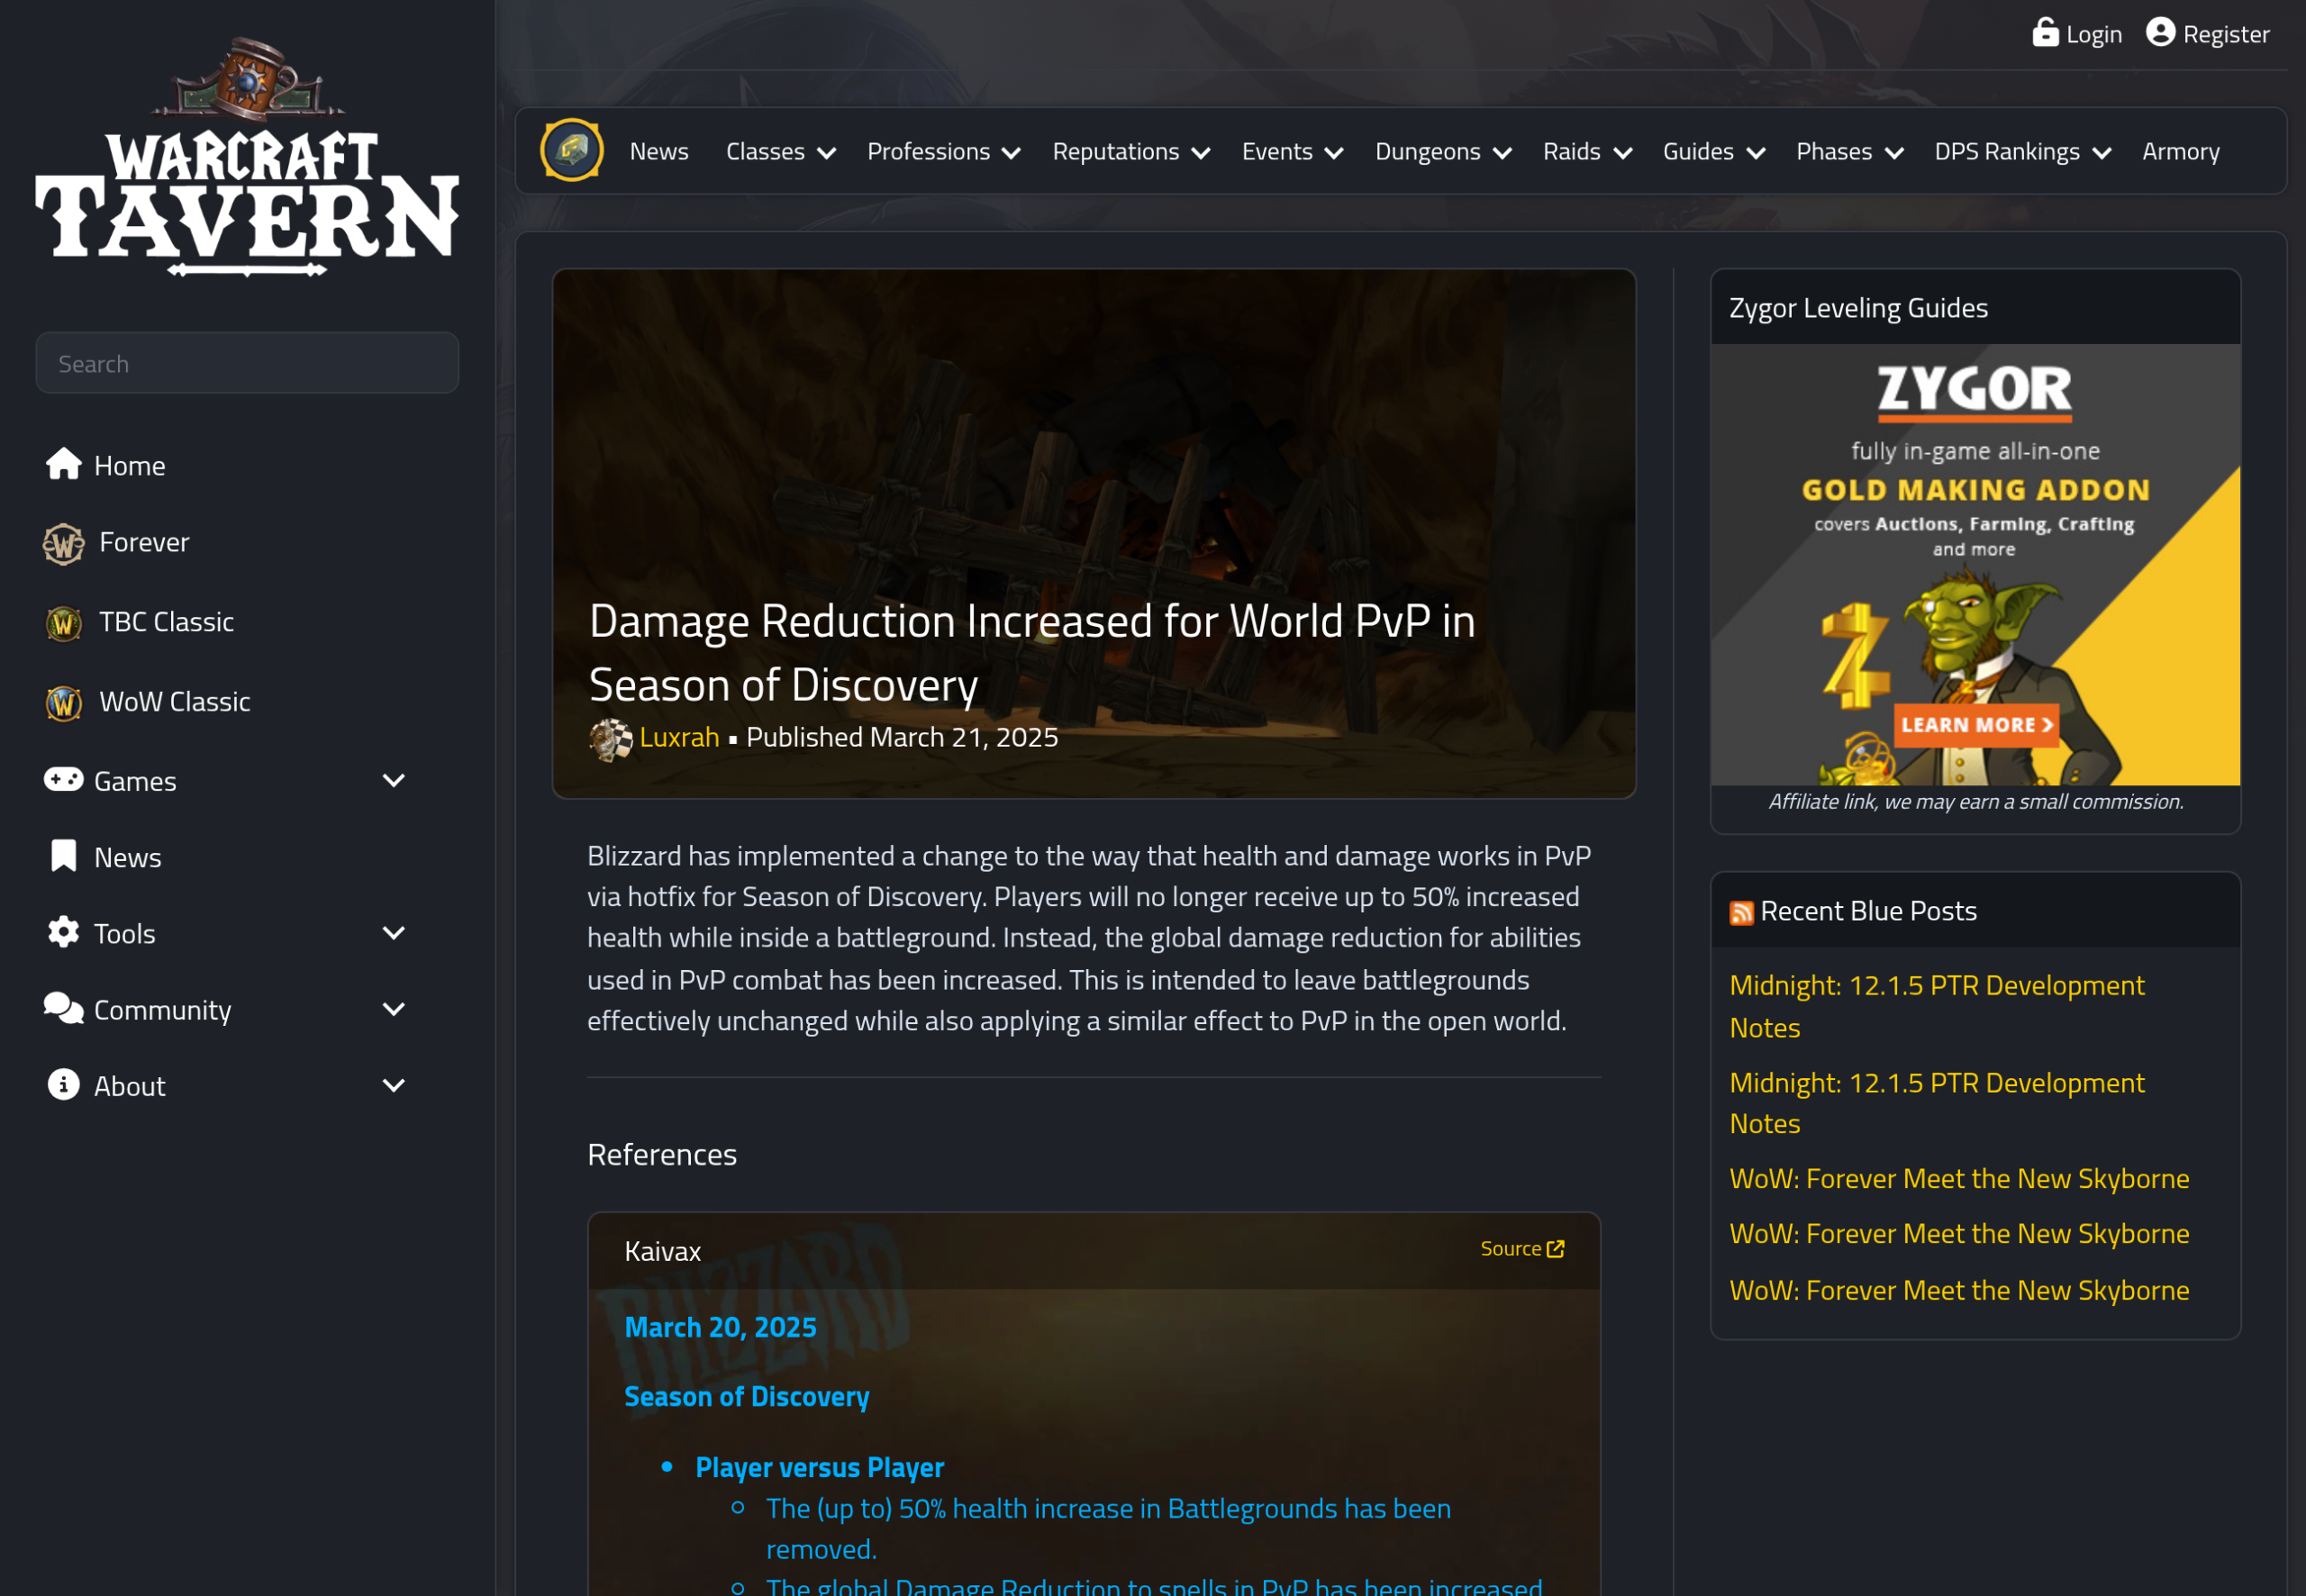Open the Phases dropdown menu

(x=1849, y=151)
